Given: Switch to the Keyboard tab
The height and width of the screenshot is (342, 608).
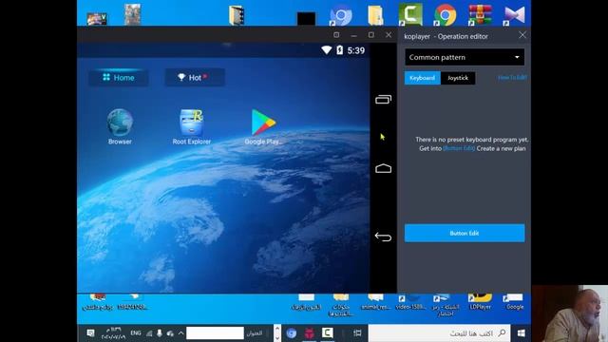Looking at the screenshot, I should tap(422, 78).
